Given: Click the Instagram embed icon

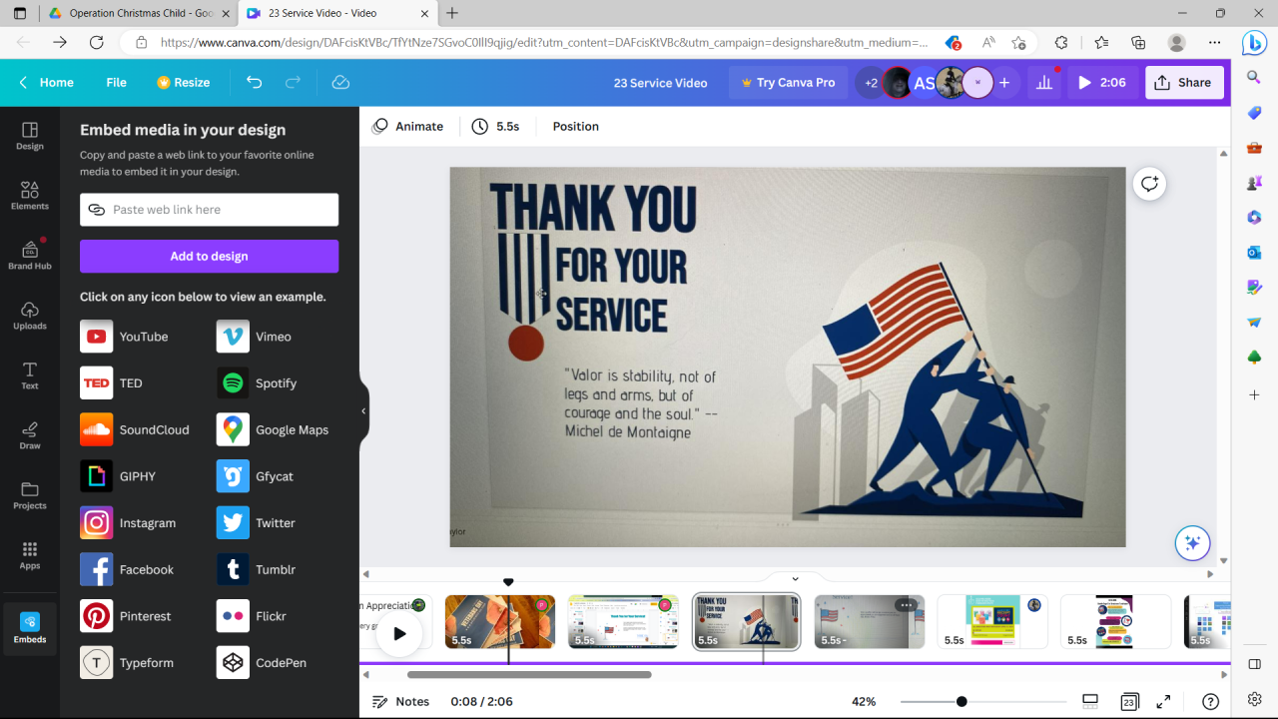Looking at the screenshot, I should [97, 523].
